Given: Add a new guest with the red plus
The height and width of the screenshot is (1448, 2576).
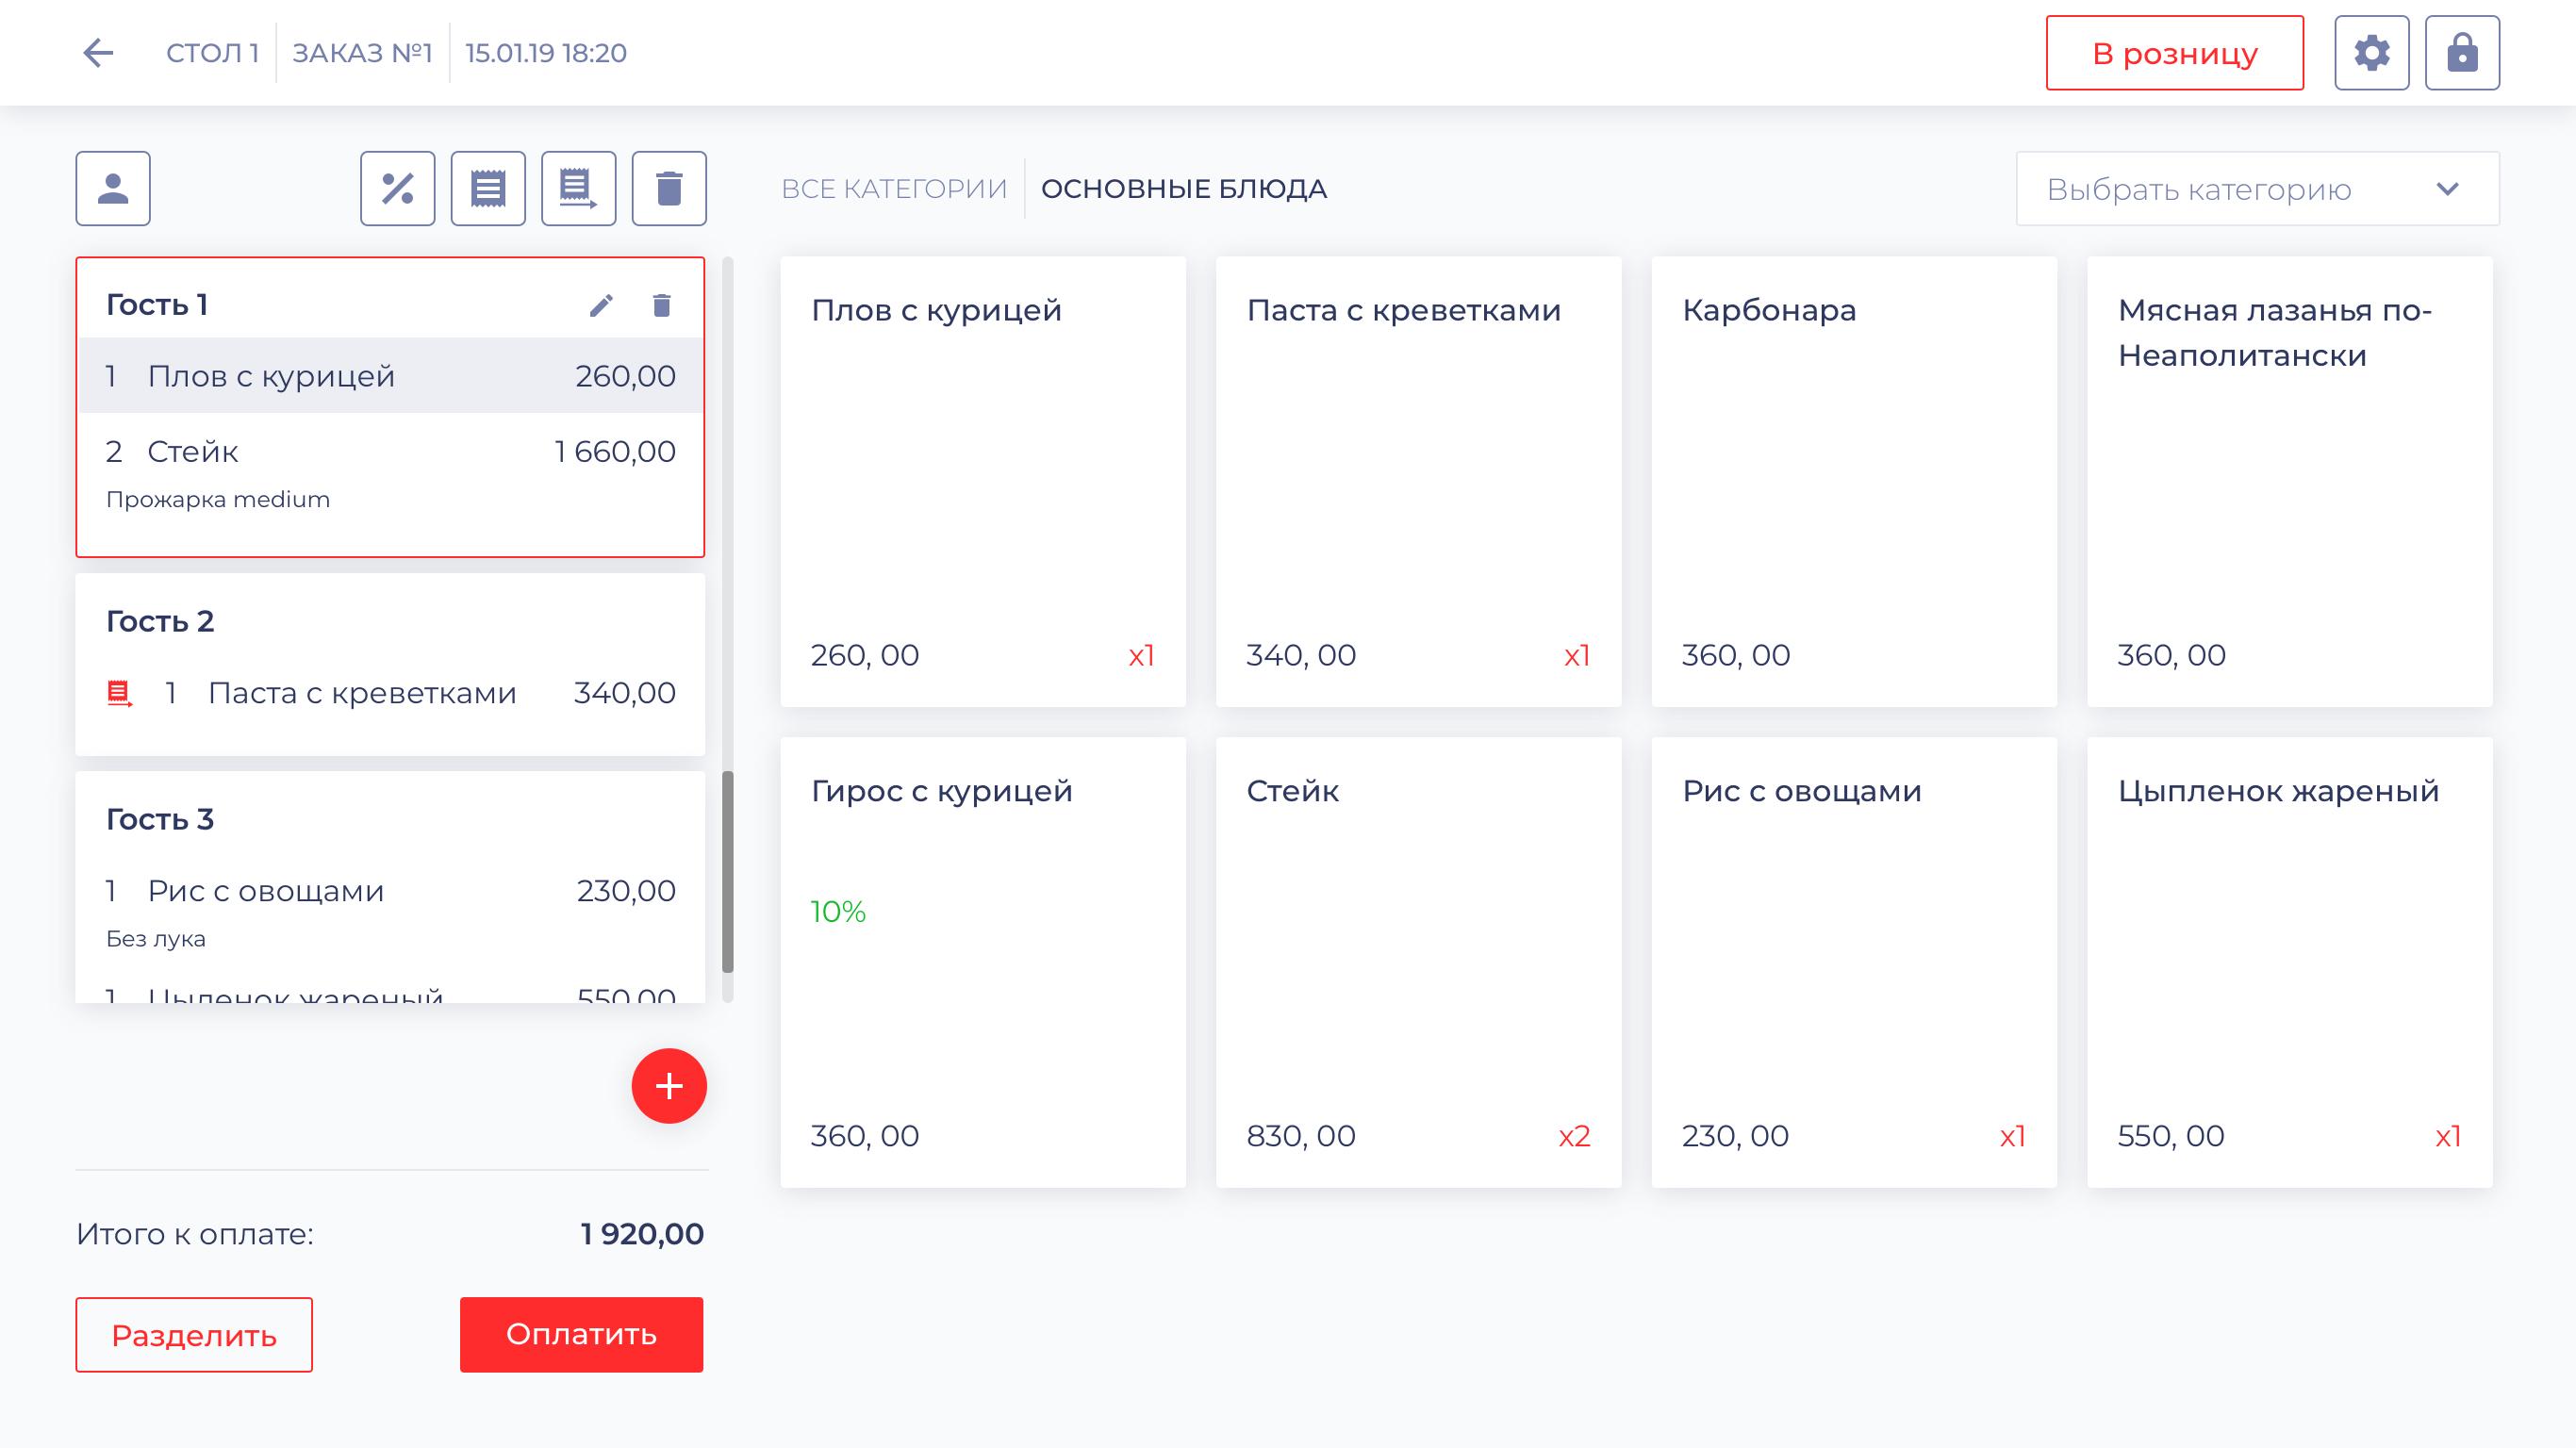Looking at the screenshot, I should [x=669, y=1086].
